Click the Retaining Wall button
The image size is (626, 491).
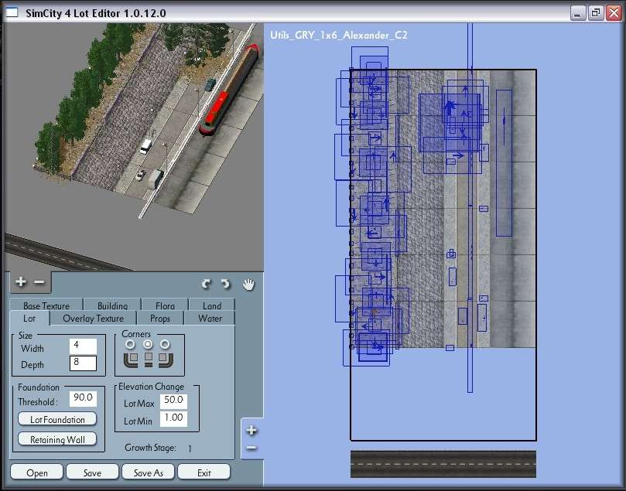click(57, 439)
